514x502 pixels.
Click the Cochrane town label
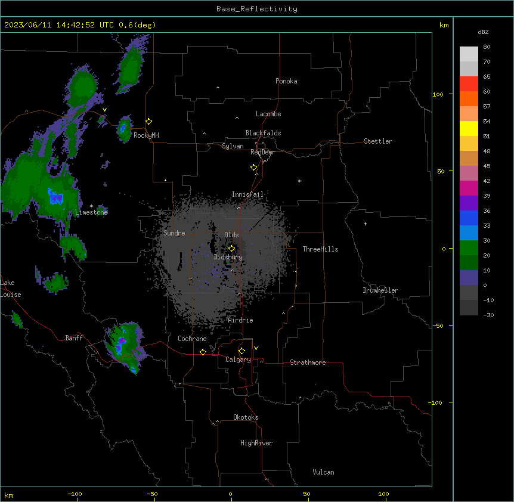click(x=192, y=339)
